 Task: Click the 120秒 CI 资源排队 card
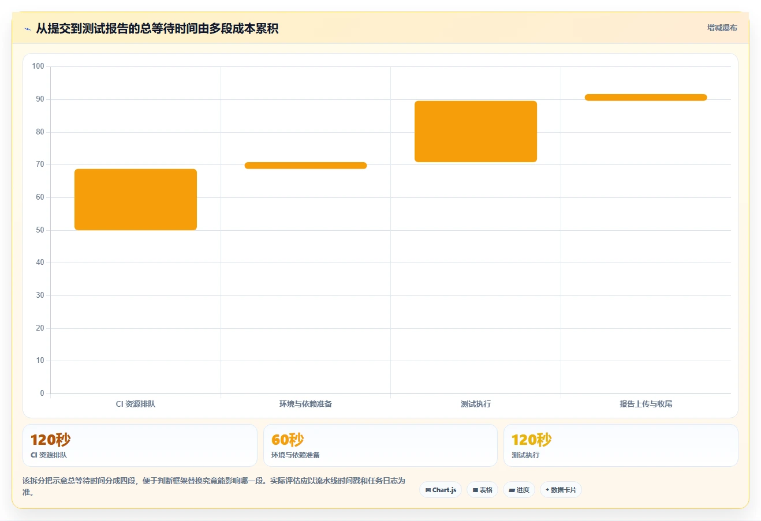pos(140,445)
